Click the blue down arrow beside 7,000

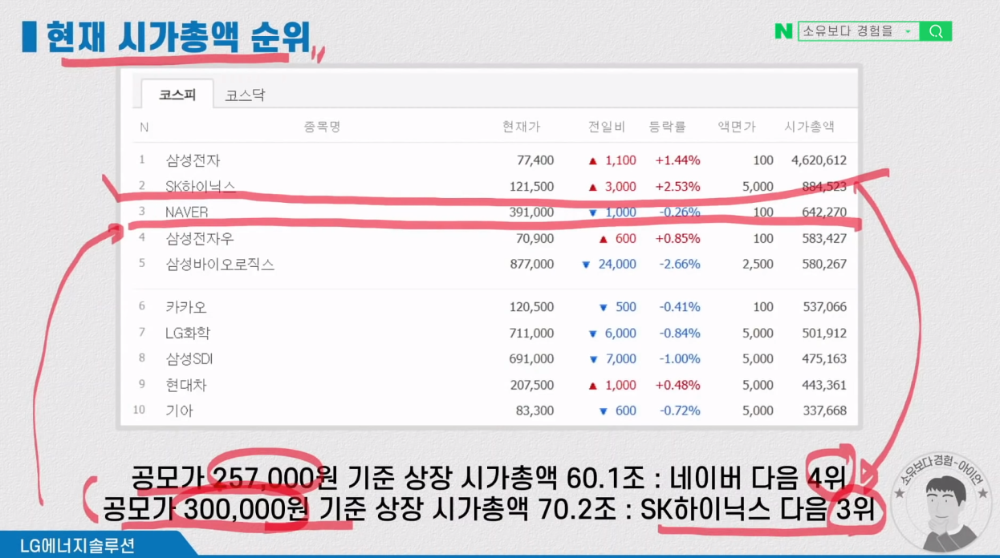coord(593,359)
